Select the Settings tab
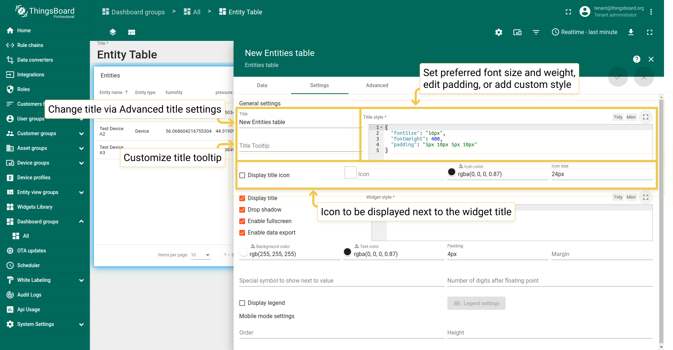This screenshot has height=350, width=673. click(319, 85)
